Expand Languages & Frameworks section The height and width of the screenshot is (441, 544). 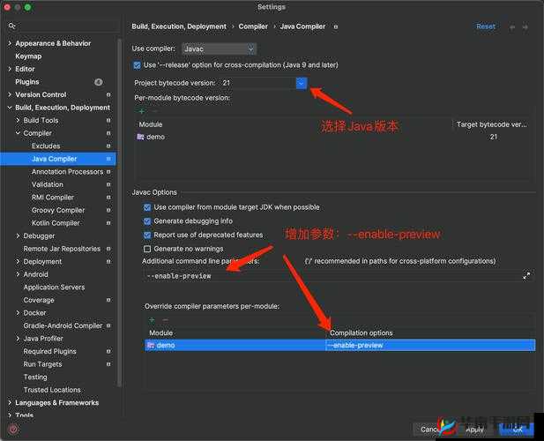pyautogui.click(x=10, y=403)
